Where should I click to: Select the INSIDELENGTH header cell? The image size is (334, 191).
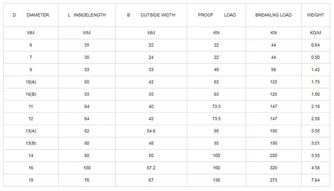(87, 15)
